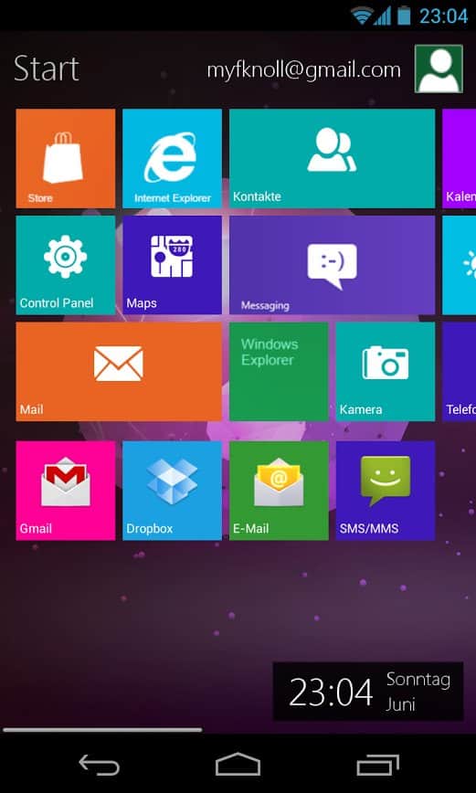476x793 pixels.
Task: Open the Messaging tile
Action: coord(332,265)
